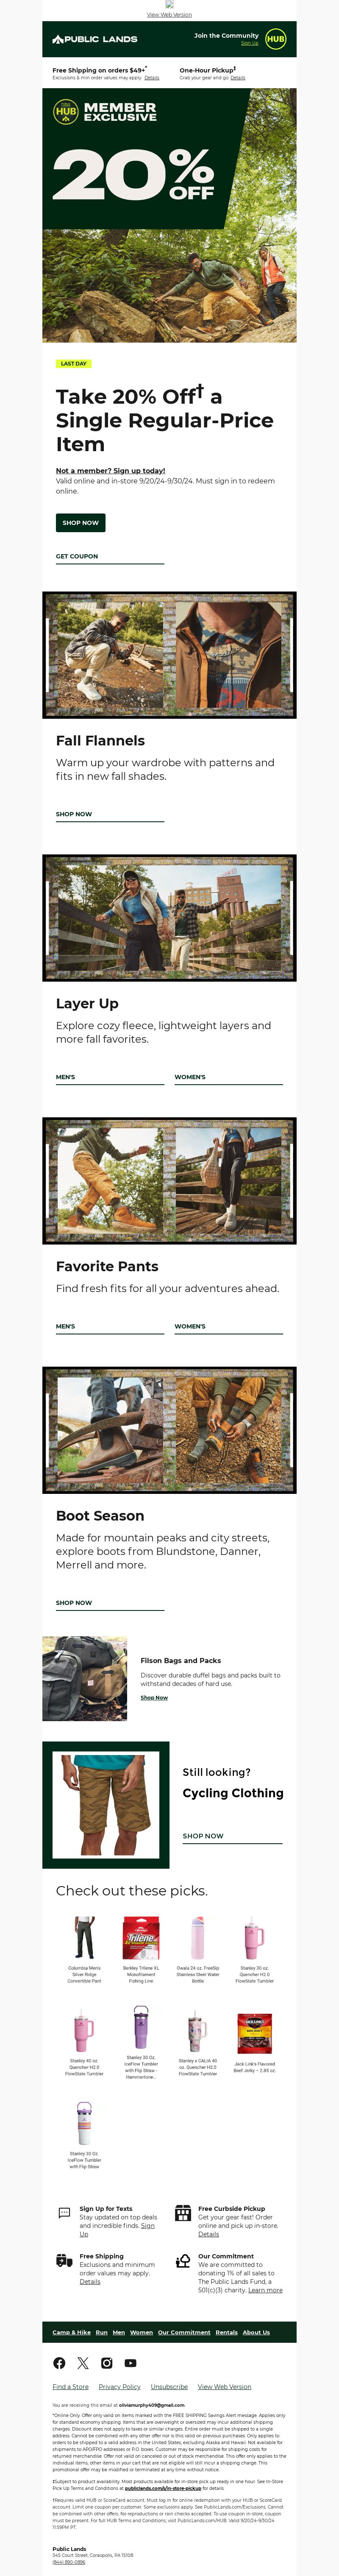Click the delivery truck icon by Free Shipping

[x=64, y=2260]
